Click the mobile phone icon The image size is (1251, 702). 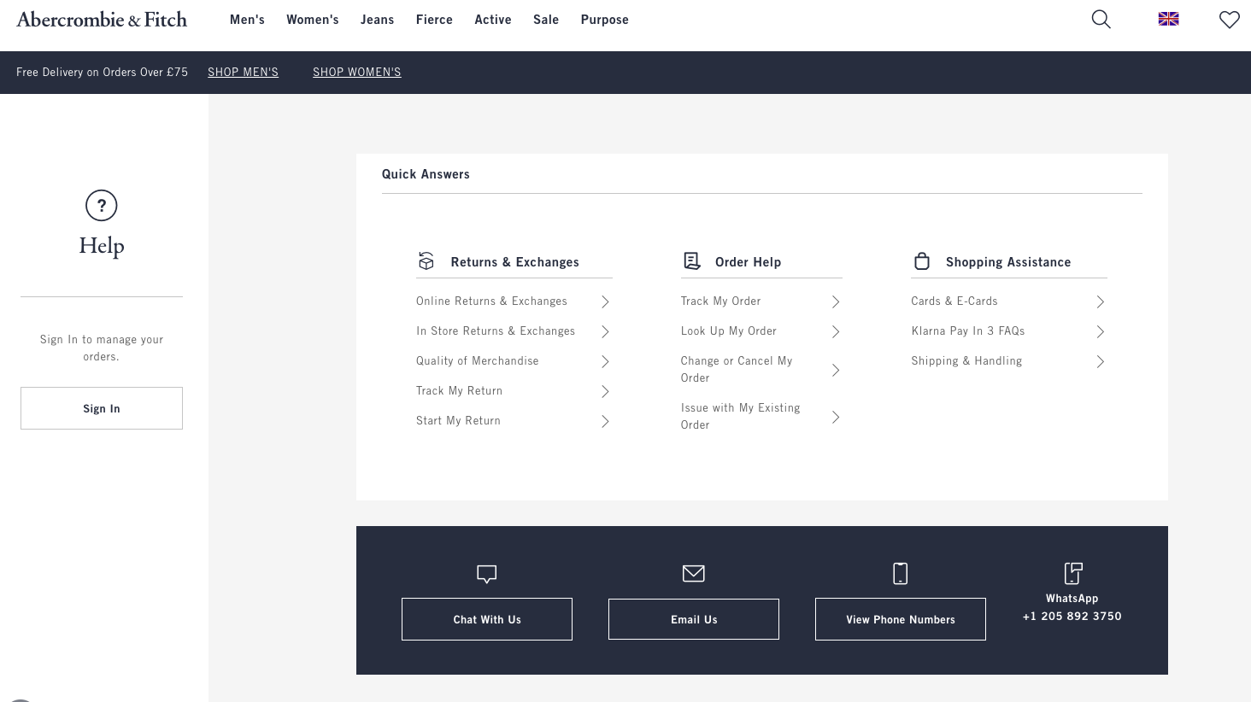coord(900,574)
